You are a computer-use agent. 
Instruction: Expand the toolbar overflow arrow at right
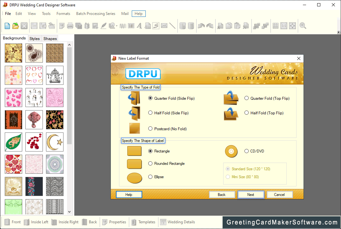pyautogui.click(x=338, y=32)
